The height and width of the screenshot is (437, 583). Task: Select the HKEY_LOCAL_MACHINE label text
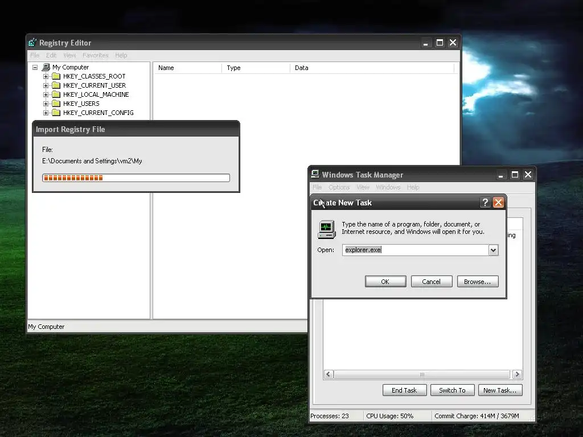96,95
